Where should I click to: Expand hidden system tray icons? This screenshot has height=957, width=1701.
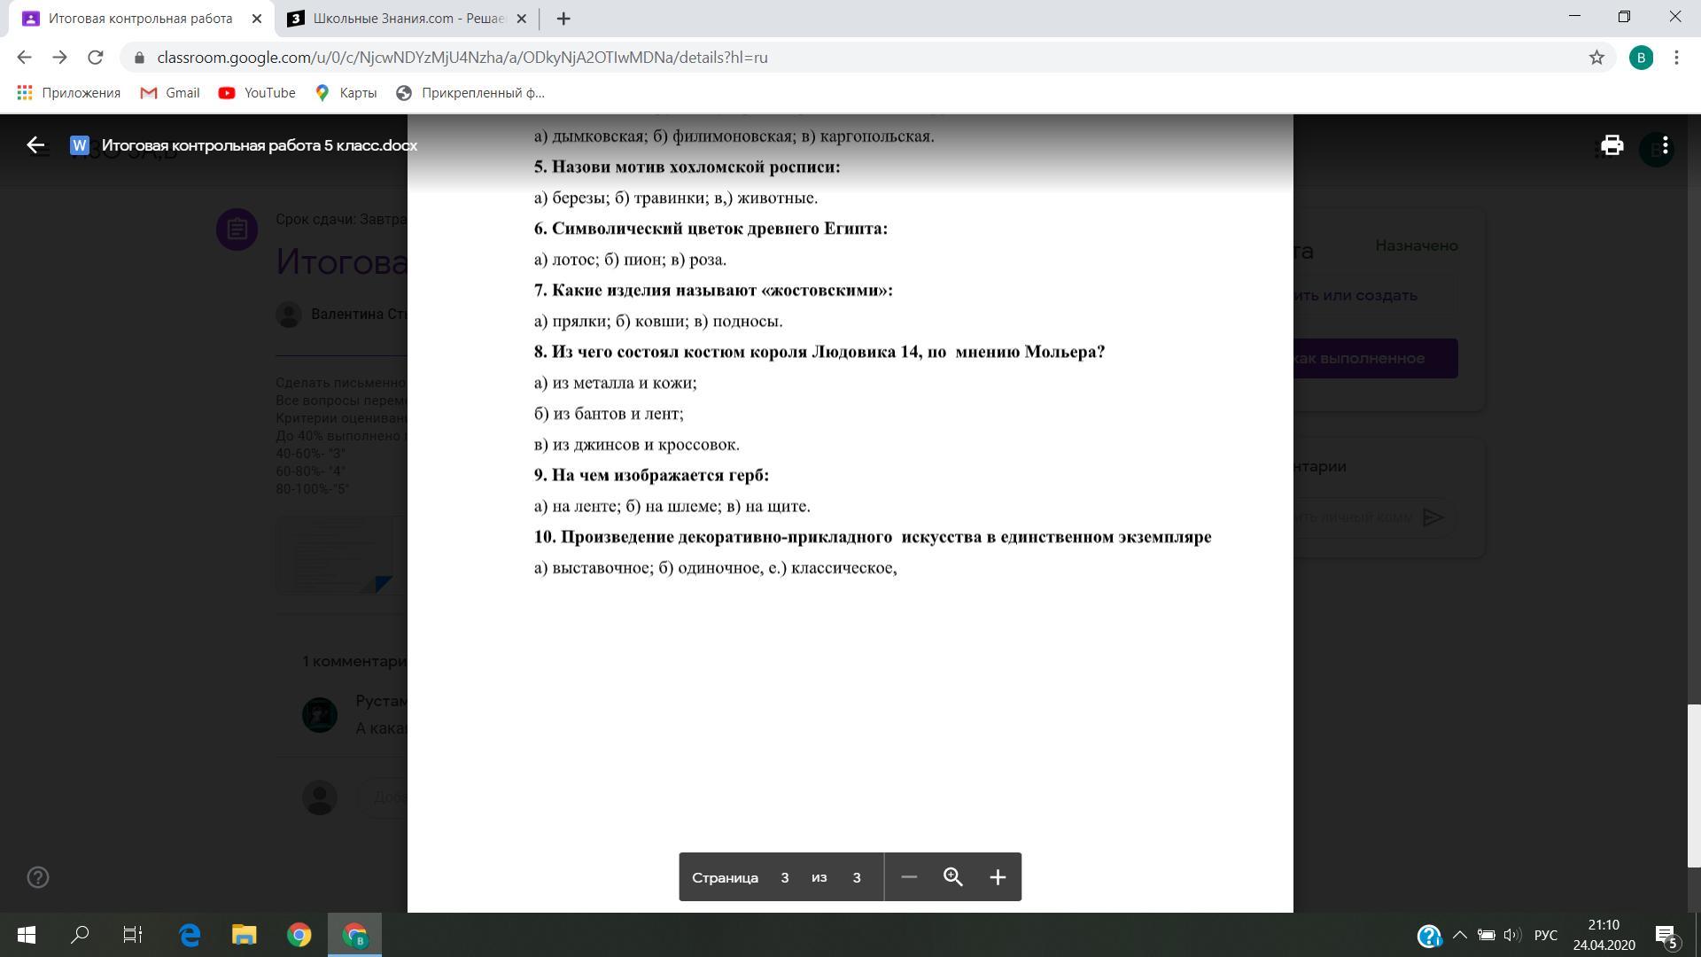[x=1460, y=935]
